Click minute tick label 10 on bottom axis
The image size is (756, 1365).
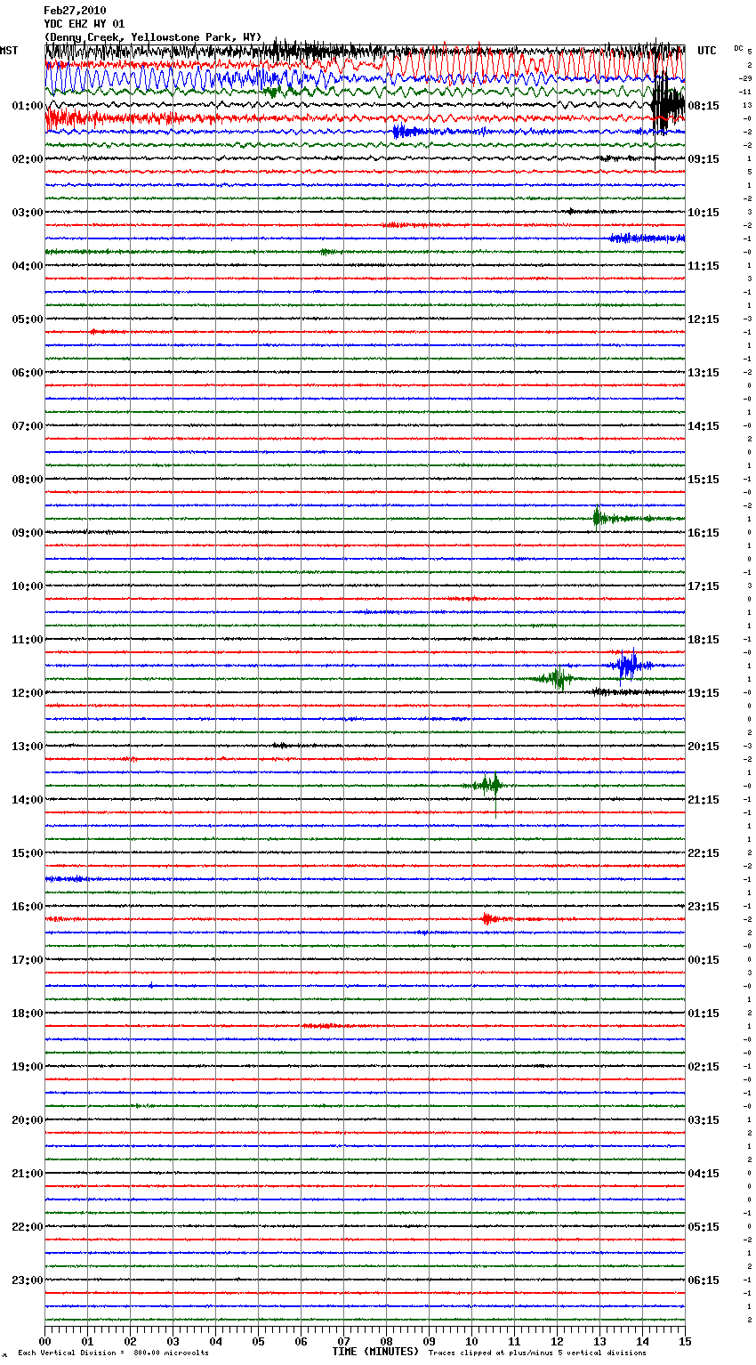click(471, 1341)
